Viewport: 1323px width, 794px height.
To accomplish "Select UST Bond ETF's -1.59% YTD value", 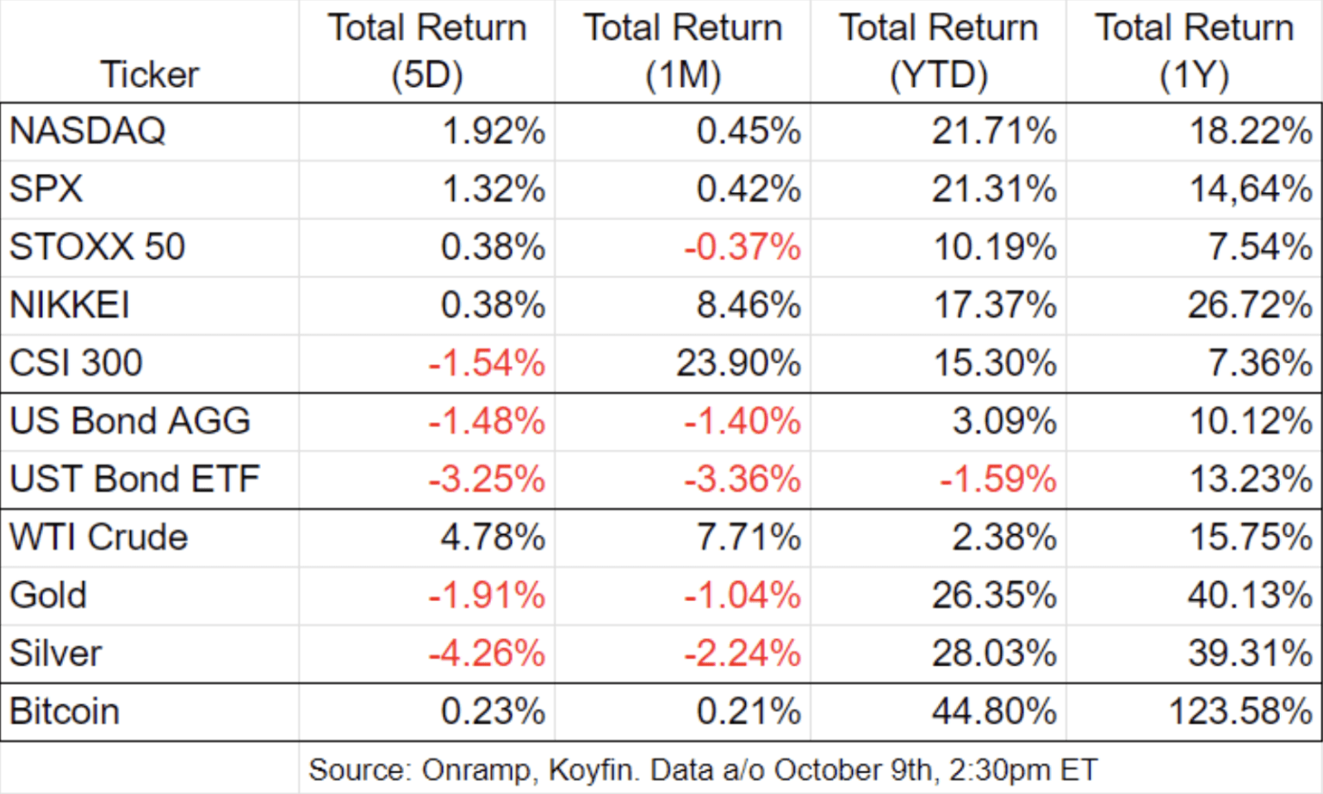I will pyautogui.click(x=997, y=480).
